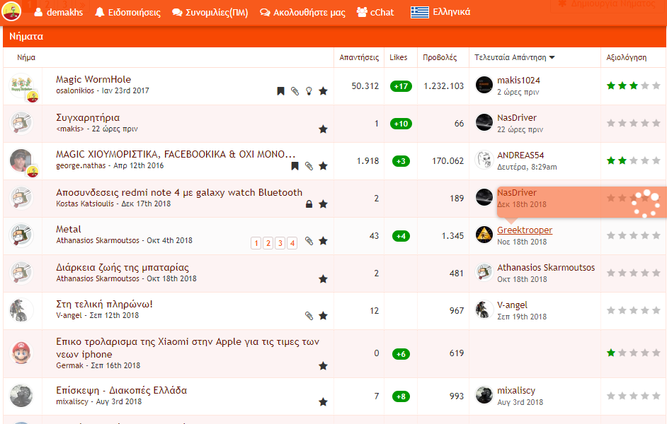Set Επικο τρολαρισμα thread star rating

click(x=634, y=353)
